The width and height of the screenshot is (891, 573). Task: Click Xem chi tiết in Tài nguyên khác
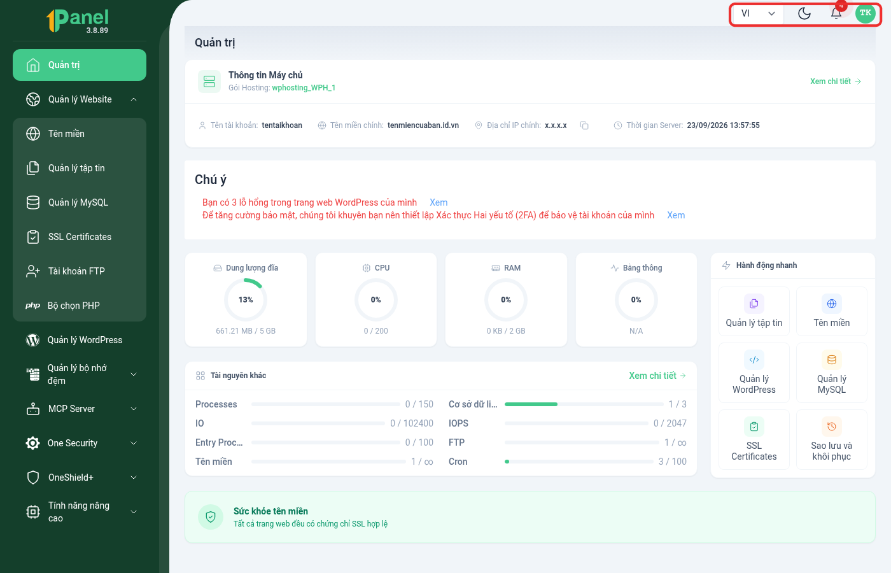click(657, 376)
